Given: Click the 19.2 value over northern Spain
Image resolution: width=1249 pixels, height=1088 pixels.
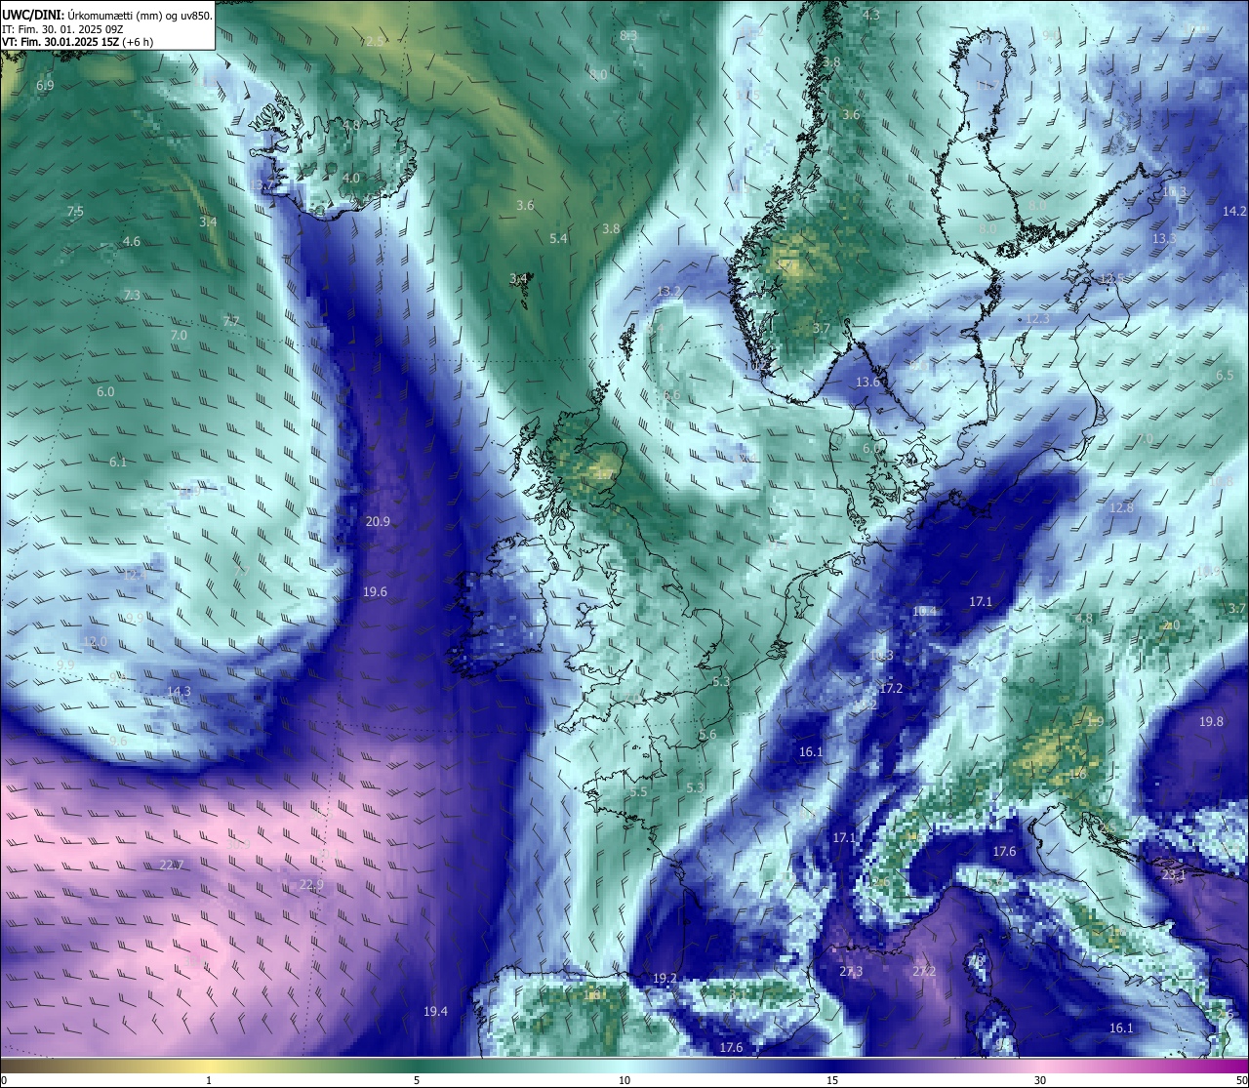Looking at the screenshot, I should (x=665, y=978).
